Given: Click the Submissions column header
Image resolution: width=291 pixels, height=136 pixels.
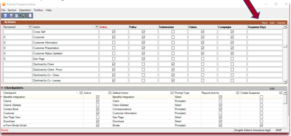Looking at the screenshot, I should pos(173,27).
